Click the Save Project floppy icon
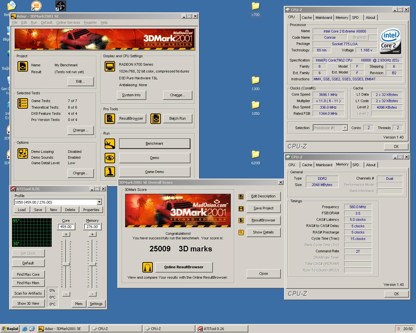The width and height of the screenshot is (416, 333). (x=241, y=208)
